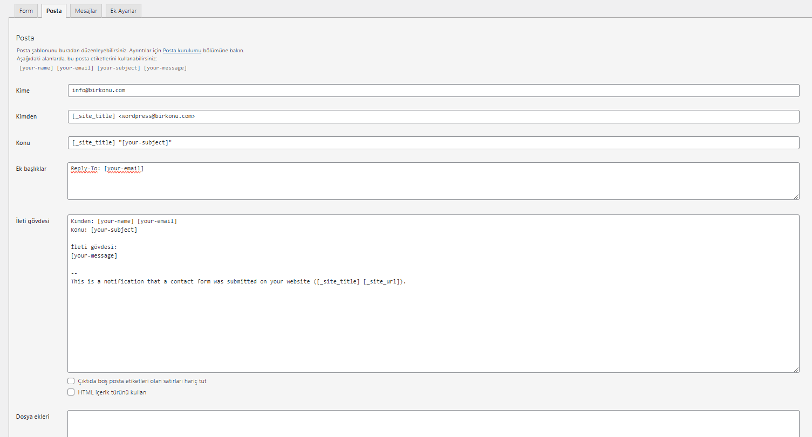Enable HTML içerik türünü kullan option

tap(71, 392)
